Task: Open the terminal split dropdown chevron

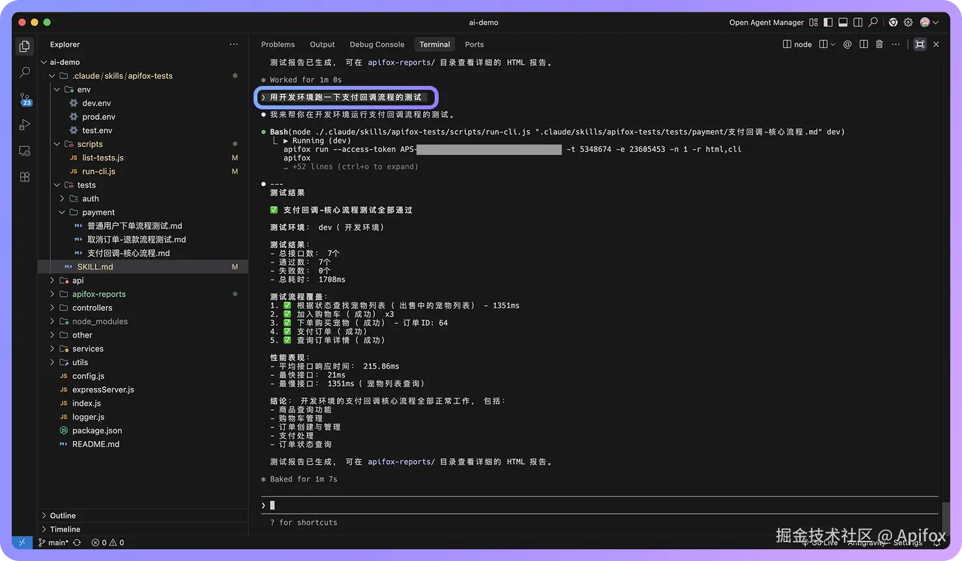Action: [x=832, y=44]
